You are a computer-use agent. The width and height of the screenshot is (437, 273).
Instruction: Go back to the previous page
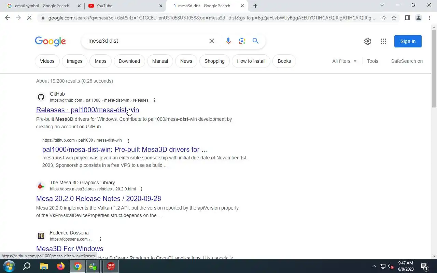click(x=8, y=18)
